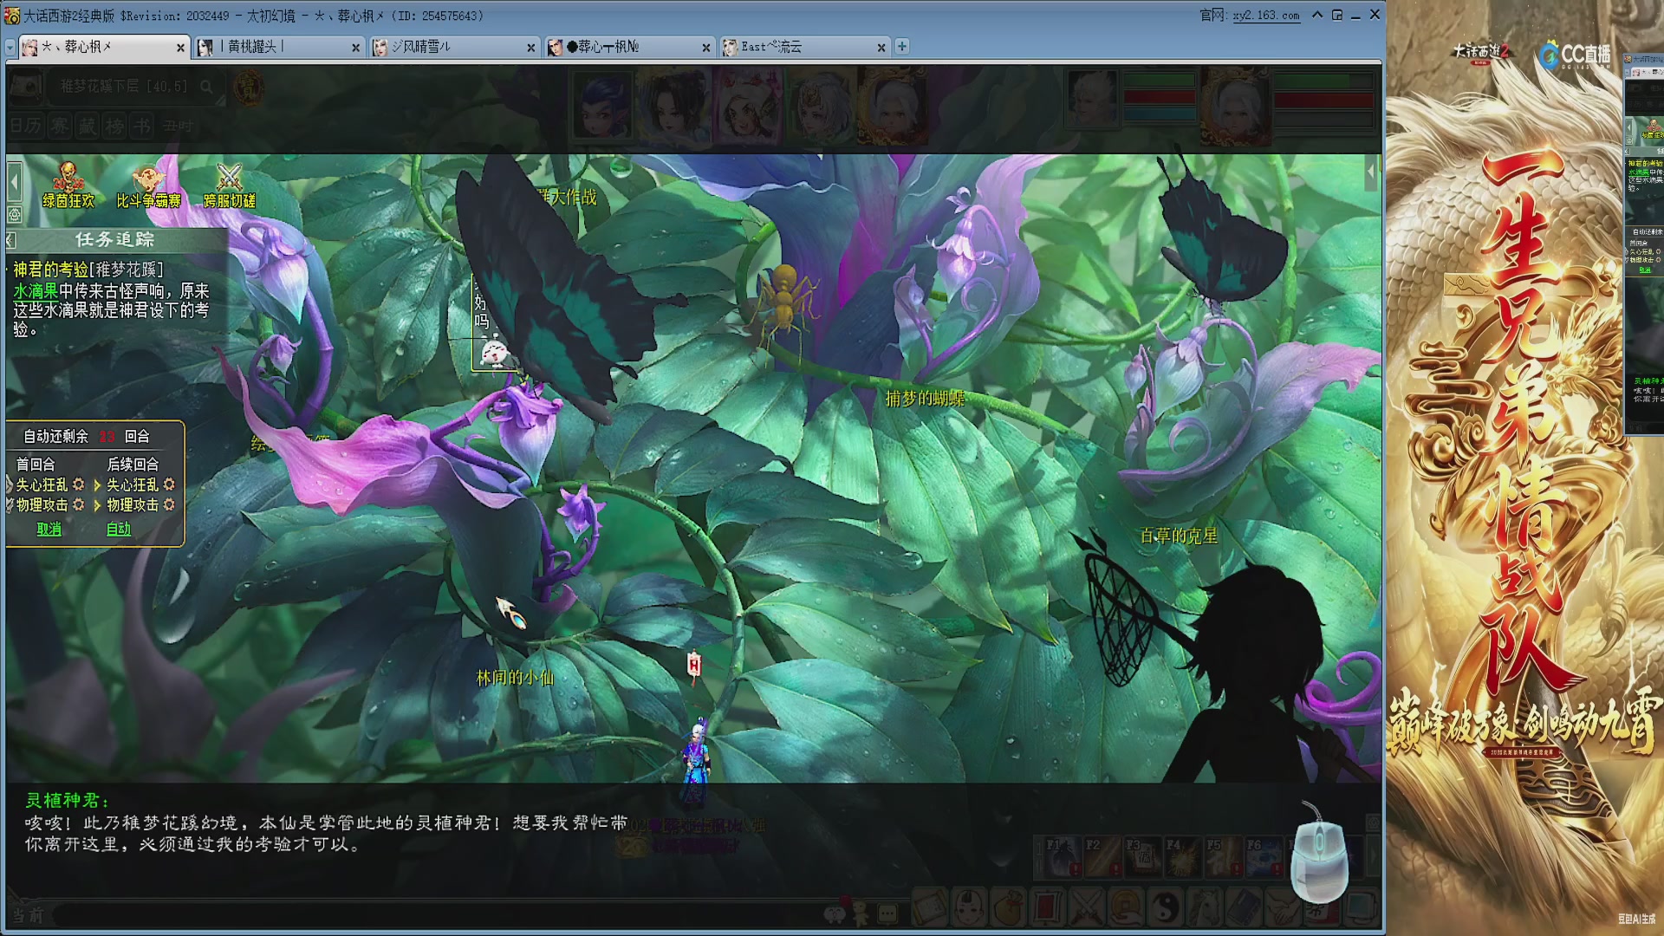The image size is (1664, 936).
Task: Open the horse mount icon
Action: pos(1205,908)
